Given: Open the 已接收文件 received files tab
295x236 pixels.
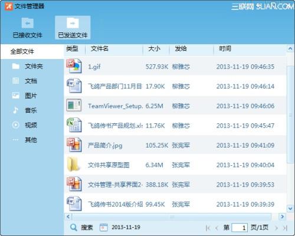Looking at the screenshot, I should pos(28,28).
